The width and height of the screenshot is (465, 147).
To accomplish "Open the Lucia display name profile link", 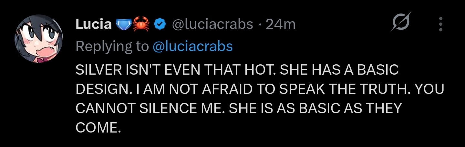I will coord(94,24).
